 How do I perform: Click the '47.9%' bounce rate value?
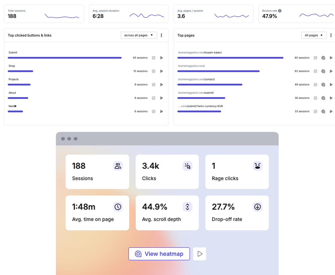270,16
